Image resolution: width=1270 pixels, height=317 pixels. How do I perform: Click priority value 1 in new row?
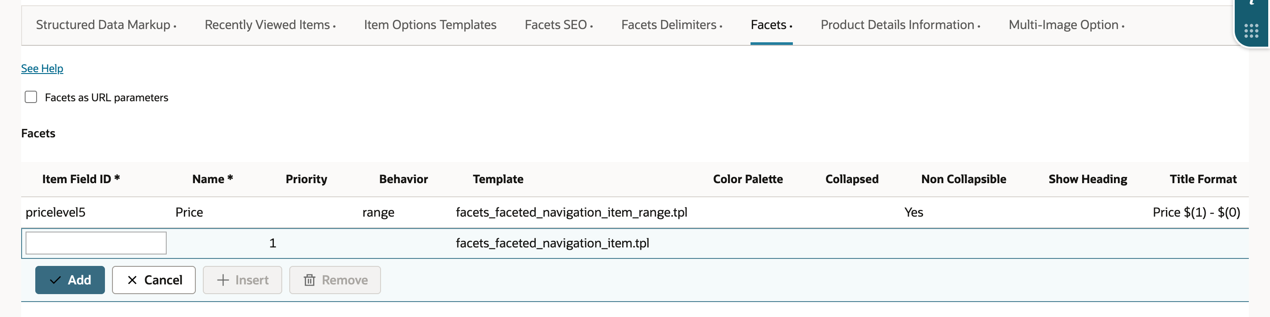coord(273,243)
